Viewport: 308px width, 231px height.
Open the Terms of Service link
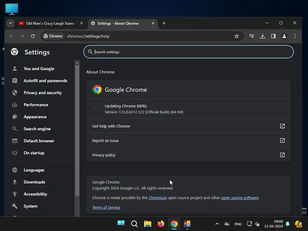tap(106, 208)
